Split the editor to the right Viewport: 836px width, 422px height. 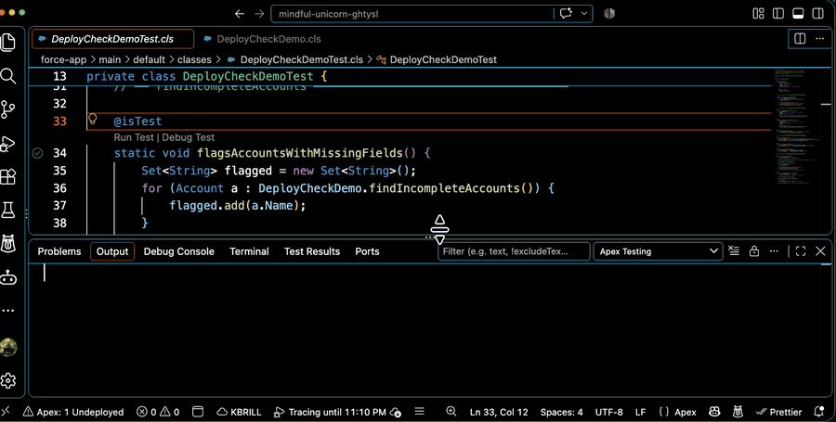(x=800, y=38)
